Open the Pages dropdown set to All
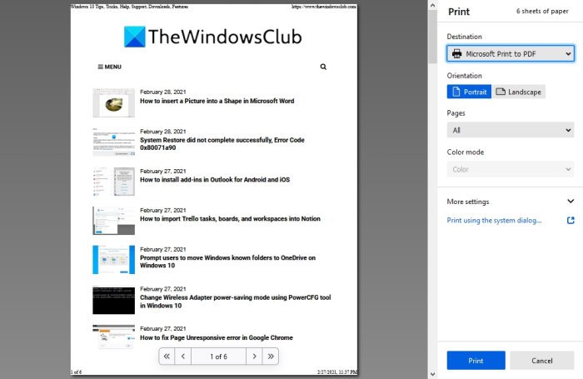583x379 pixels. [511, 130]
